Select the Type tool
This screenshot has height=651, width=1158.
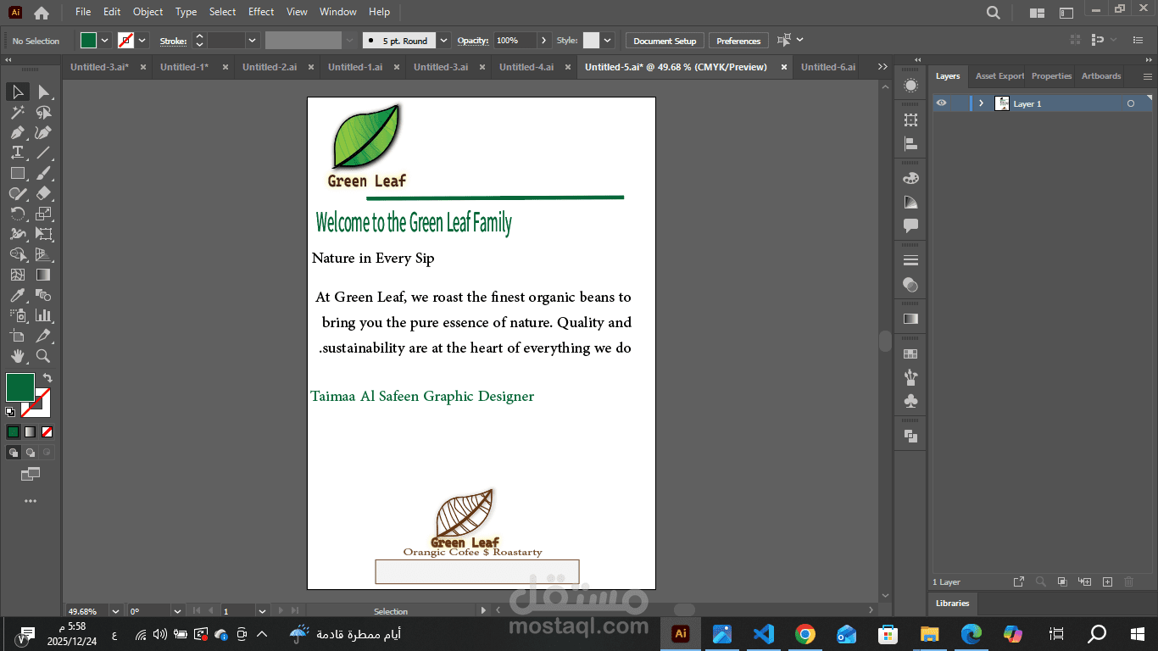17,153
